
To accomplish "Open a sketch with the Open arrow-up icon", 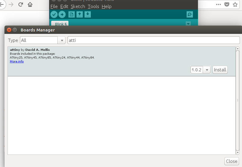I will pos(79,15).
